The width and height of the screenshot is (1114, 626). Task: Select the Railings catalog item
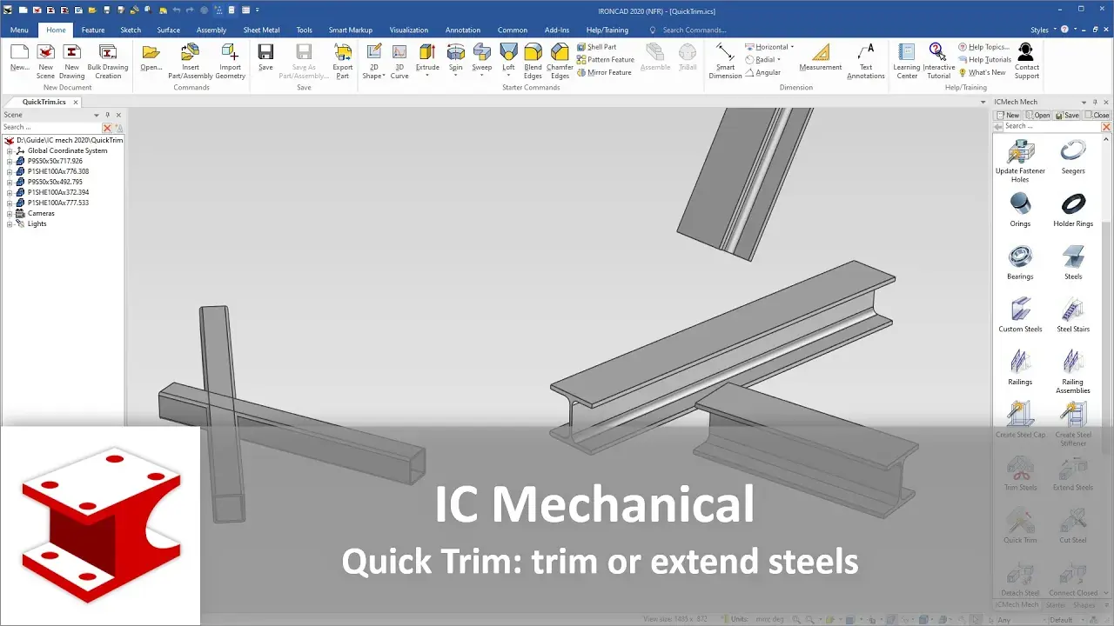[1020, 368]
